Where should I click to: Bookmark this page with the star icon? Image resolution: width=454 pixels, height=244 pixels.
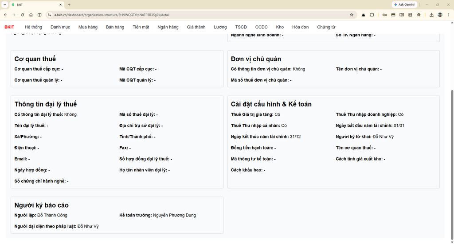[x=352, y=15]
